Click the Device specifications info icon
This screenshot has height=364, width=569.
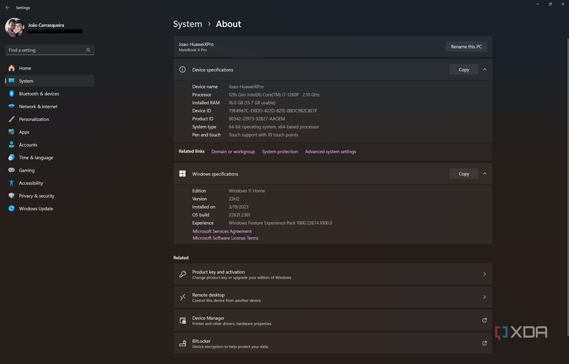click(183, 70)
